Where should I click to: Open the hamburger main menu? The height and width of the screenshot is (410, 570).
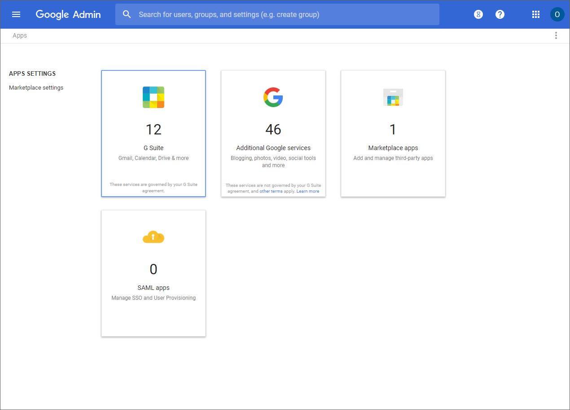(x=16, y=14)
